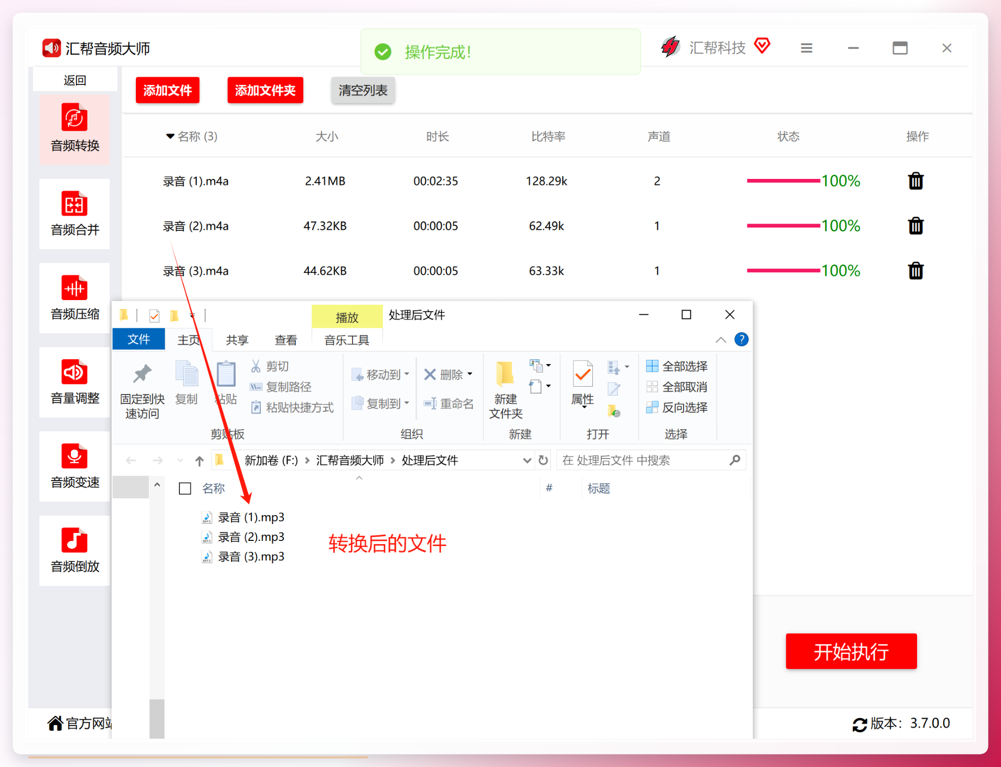The image size is (1001, 767).
Task: Click the 播放 contextual tab header
Action: [347, 317]
